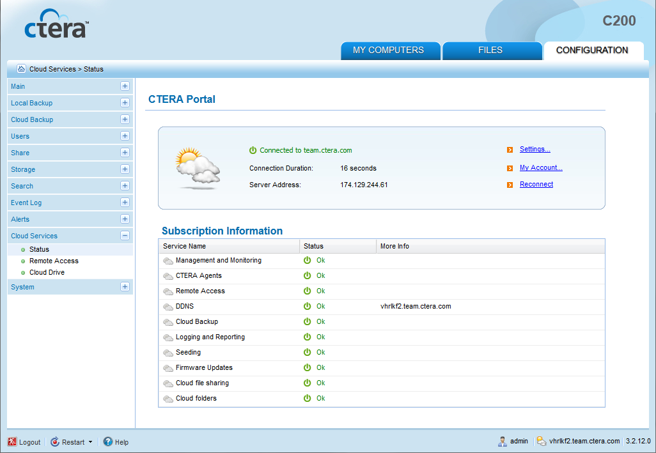Expand the Users sidebar section
Screen dimensions: 656x453
pyautogui.click(x=125, y=136)
